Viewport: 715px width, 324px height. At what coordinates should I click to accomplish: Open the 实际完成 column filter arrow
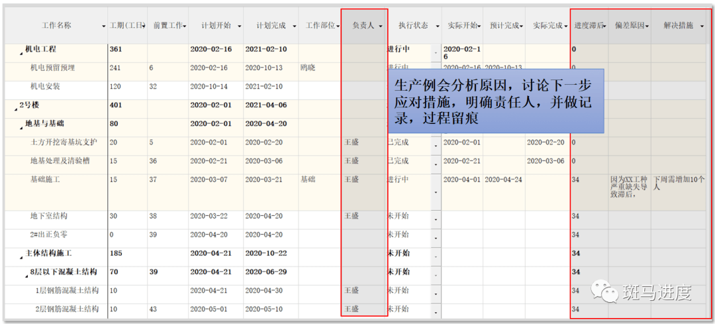[565, 27]
